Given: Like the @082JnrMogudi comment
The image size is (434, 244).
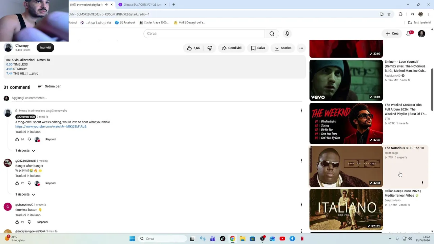Looking at the screenshot, I should point(17,183).
